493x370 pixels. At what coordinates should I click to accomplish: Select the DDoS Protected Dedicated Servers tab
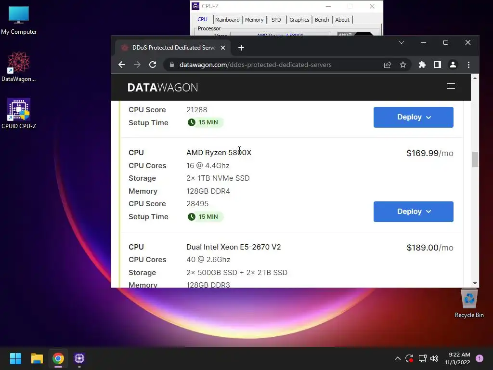[172, 48]
